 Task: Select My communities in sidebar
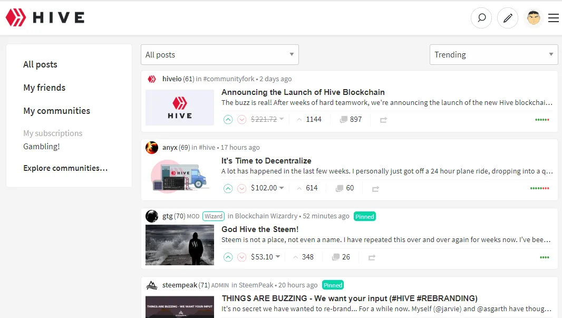pyautogui.click(x=56, y=111)
